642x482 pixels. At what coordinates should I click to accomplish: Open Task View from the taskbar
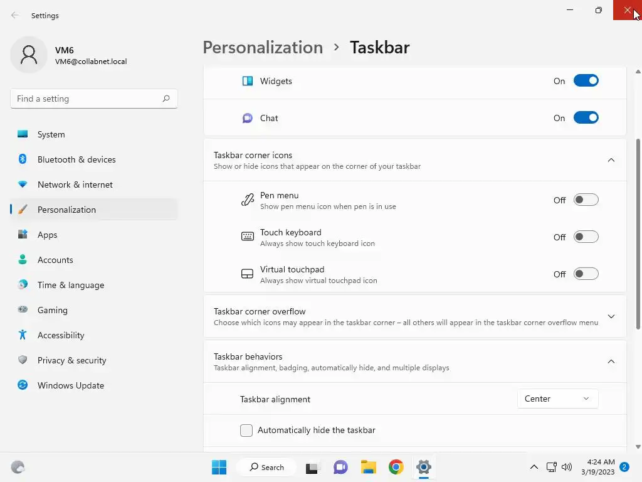[312, 467]
